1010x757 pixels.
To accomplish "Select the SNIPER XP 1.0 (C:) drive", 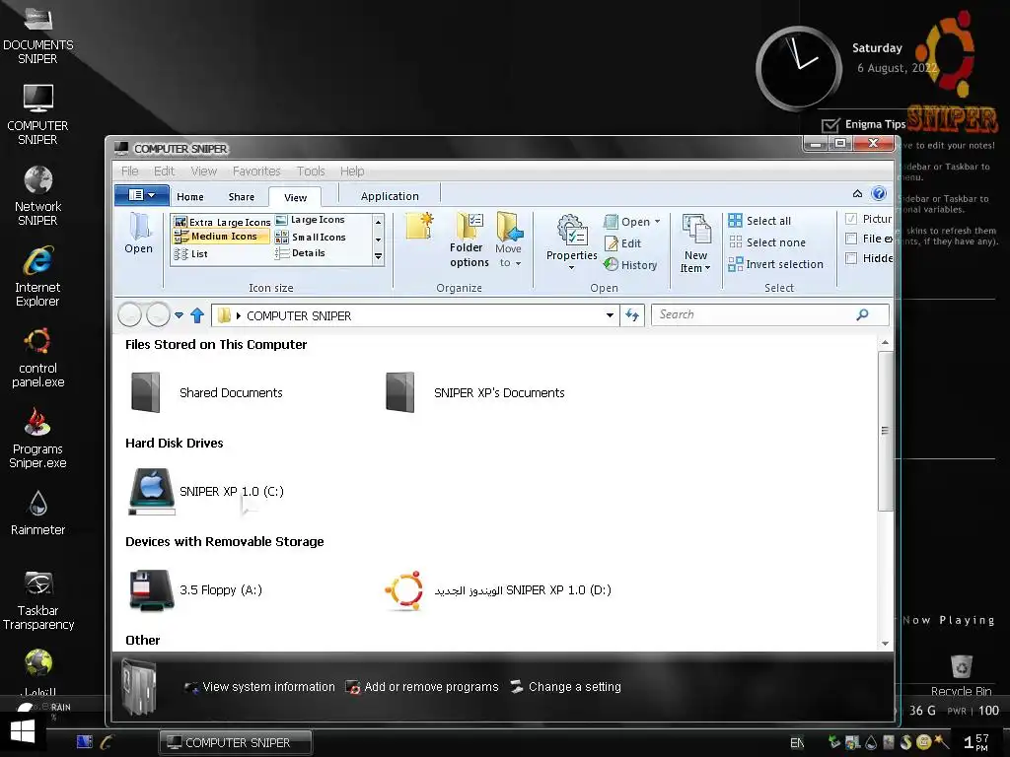I will click(206, 491).
